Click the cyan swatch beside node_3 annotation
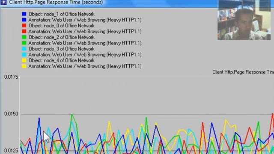 [24, 54]
